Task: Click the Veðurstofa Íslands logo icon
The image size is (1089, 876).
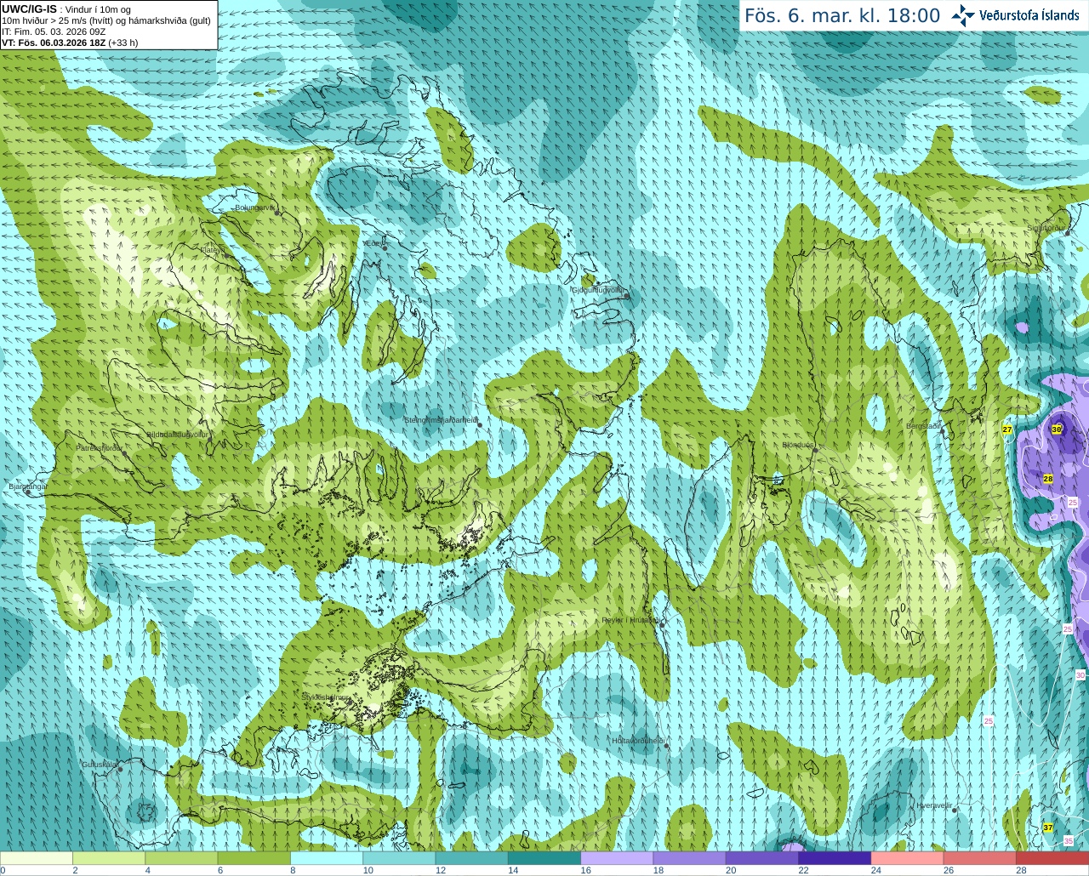Action: click(963, 15)
